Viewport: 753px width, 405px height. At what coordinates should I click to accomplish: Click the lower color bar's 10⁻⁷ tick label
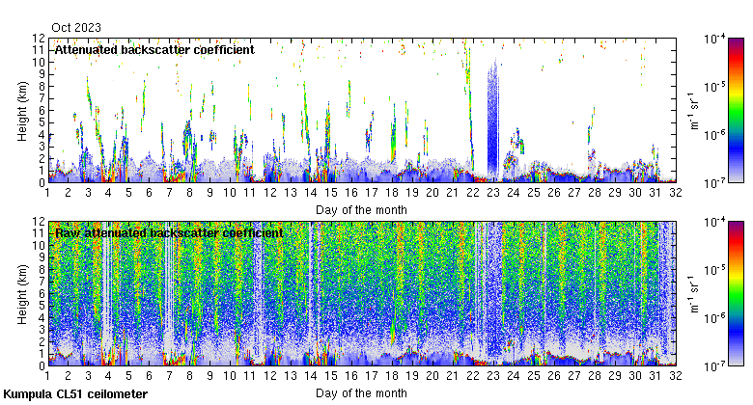tap(714, 366)
